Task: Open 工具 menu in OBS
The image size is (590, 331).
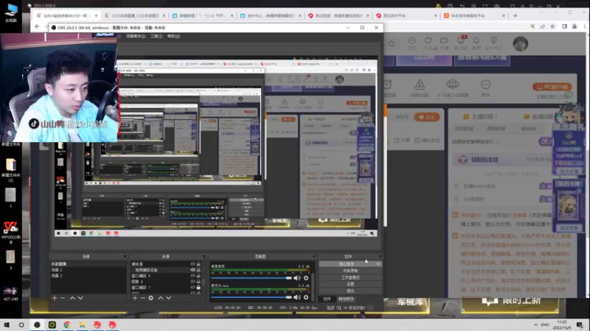Action: (x=156, y=36)
